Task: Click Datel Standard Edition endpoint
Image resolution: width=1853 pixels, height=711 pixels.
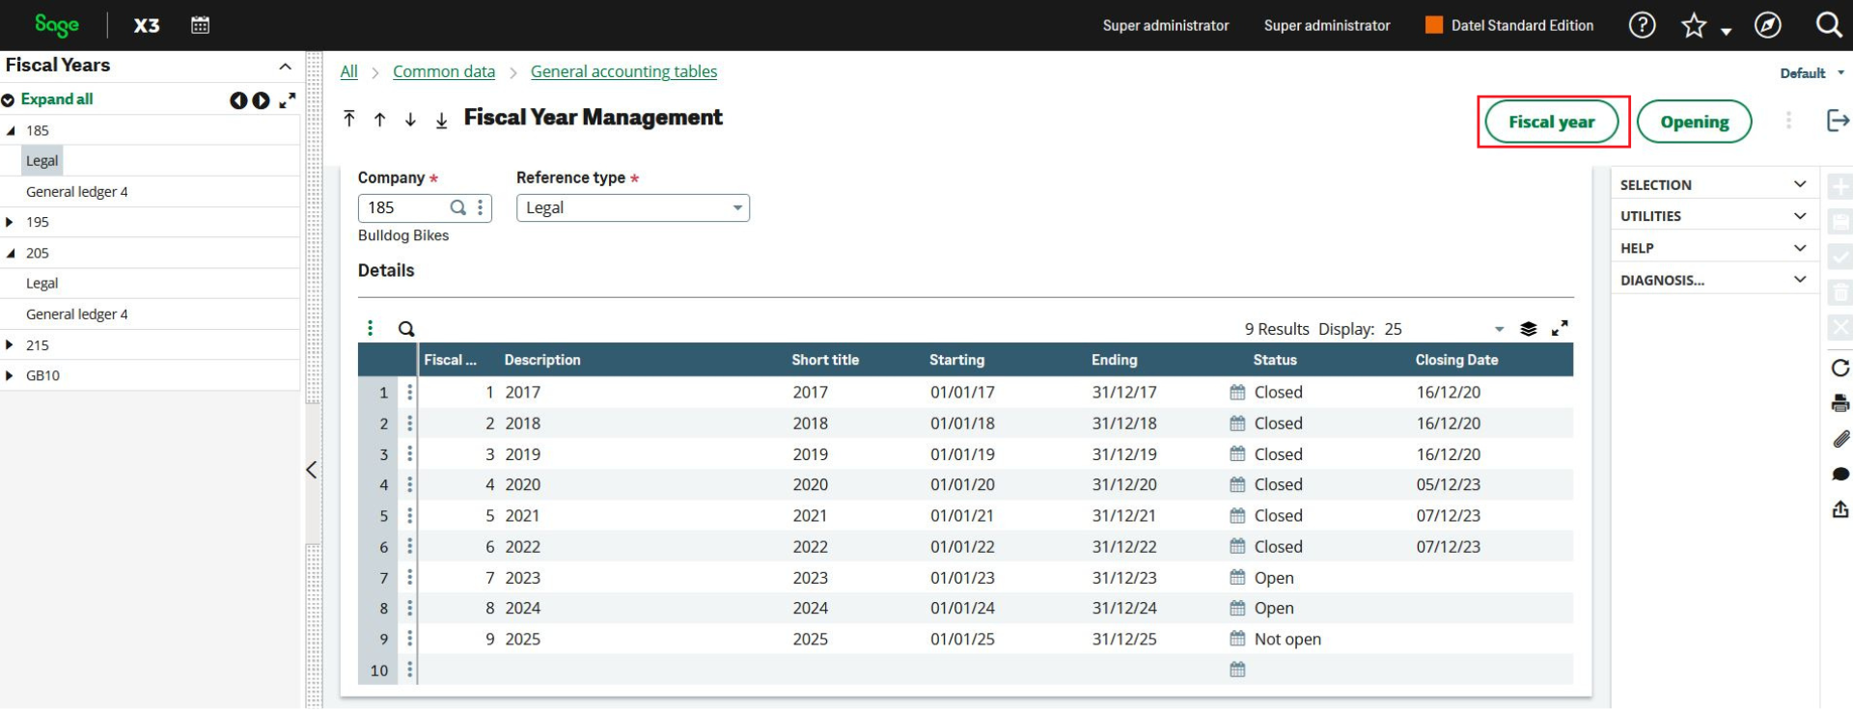Action: (1509, 25)
